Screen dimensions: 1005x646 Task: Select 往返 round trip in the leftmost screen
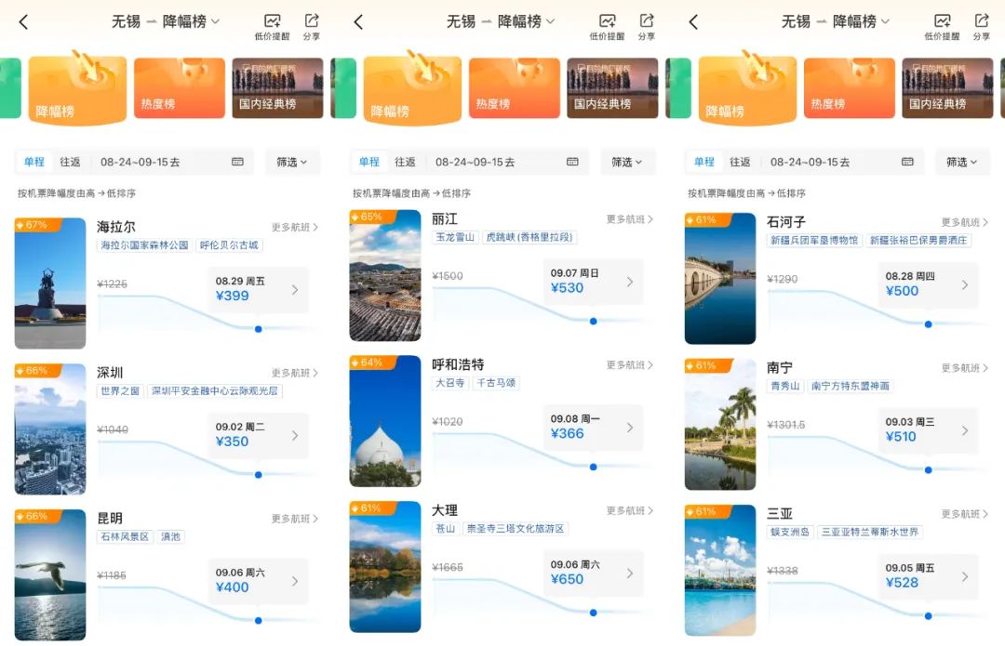[71, 162]
